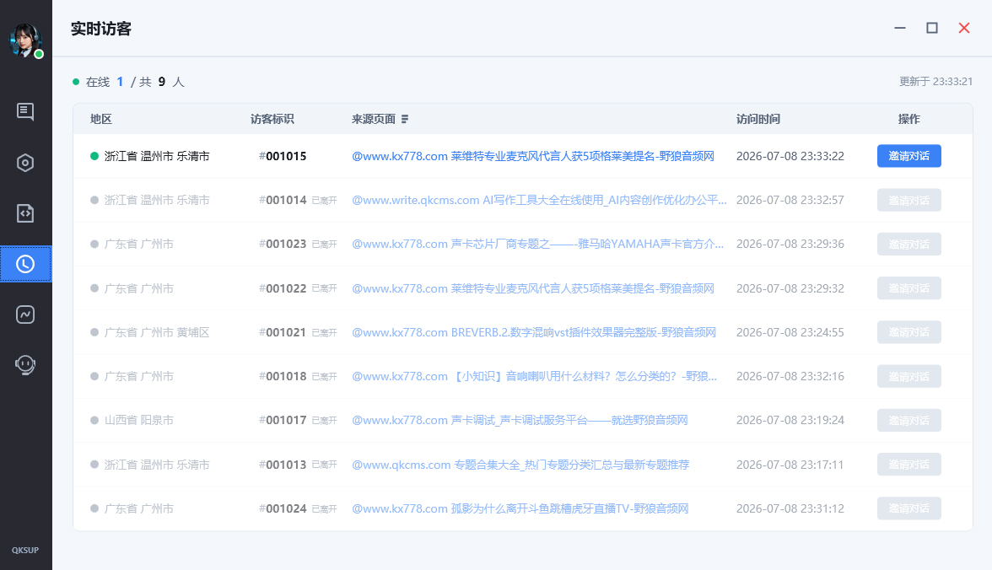Click 邀请对话 for visitor #001017

tap(909, 420)
